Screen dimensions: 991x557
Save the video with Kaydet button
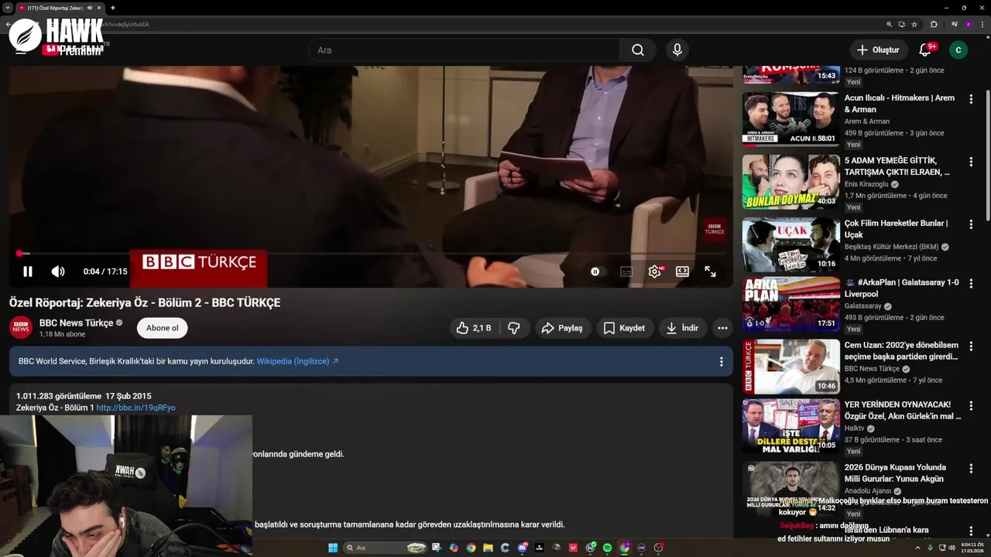pyautogui.click(x=625, y=328)
